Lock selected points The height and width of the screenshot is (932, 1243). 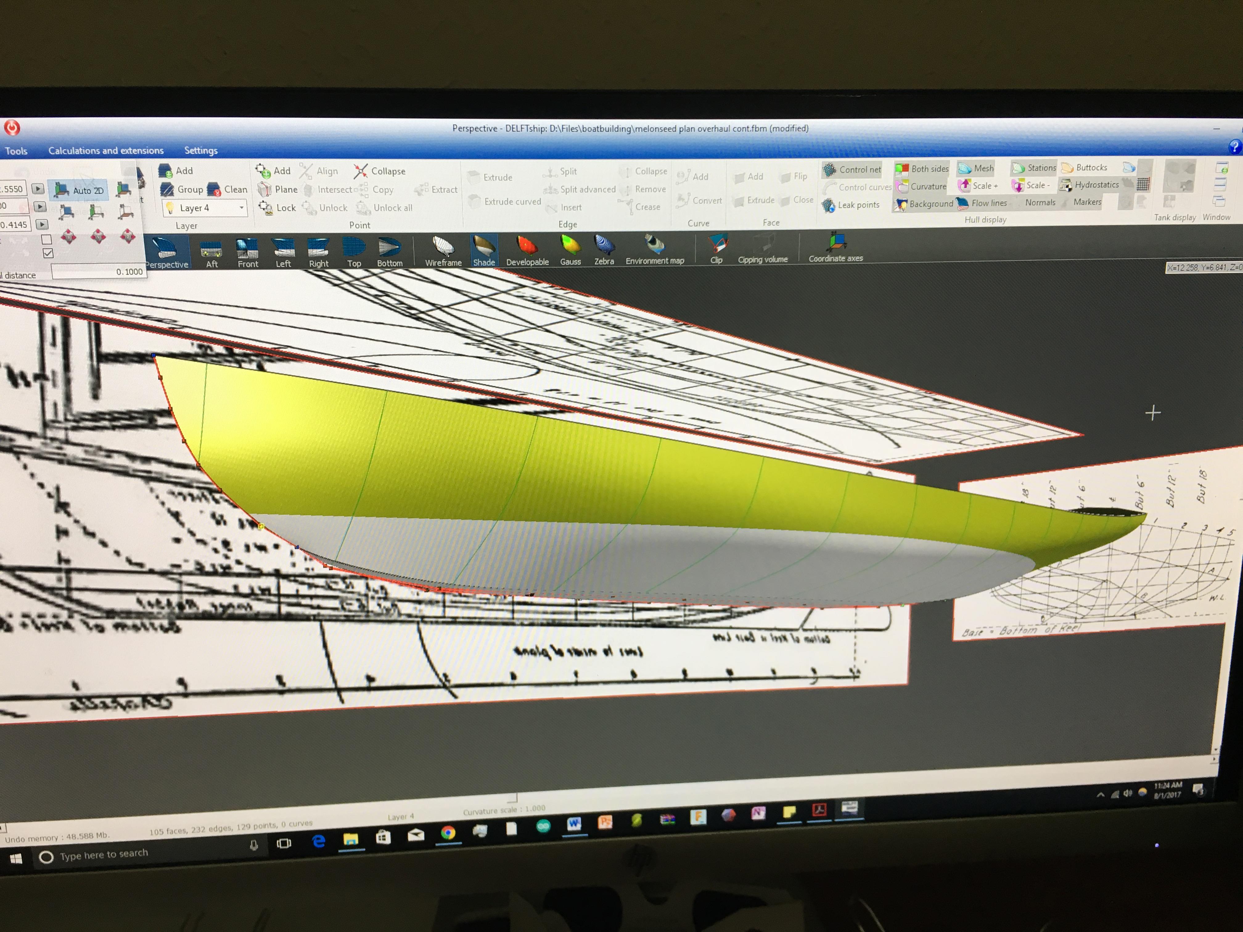(x=277, y=208)
